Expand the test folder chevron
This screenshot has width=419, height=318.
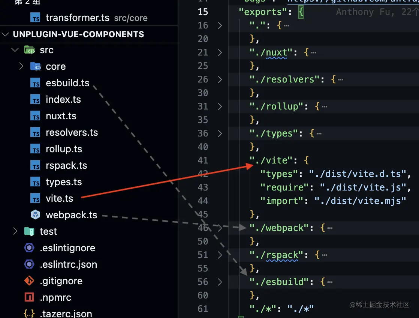point(15,231)
